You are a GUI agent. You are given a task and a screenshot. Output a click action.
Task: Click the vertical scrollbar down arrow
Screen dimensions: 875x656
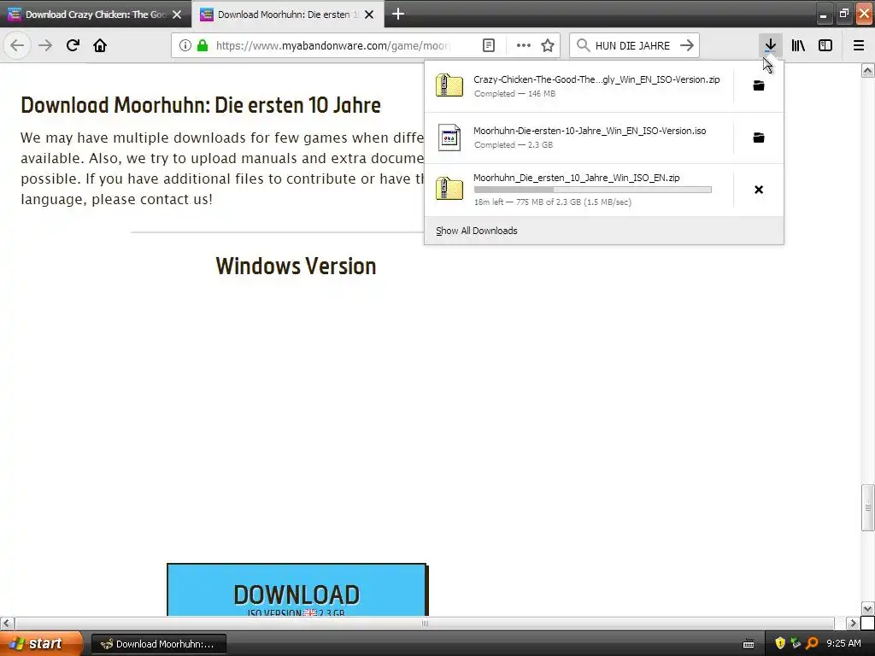(x=867, y=608)
